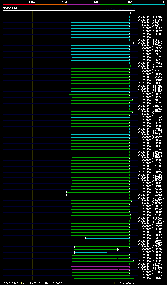Click the white query sequence bar

(69, 11)
